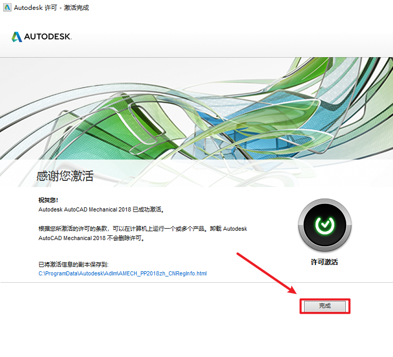Click the Autodesk 'A' logo mark in the header
Image resolution: width=393 pixels, height=357 pixels.
point(17,37)
